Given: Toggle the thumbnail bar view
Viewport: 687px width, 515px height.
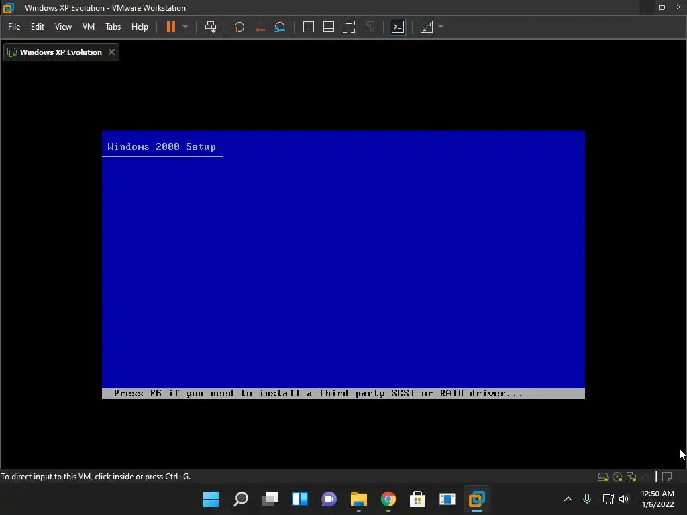Looking at the screenshot, I should [329, 27].
